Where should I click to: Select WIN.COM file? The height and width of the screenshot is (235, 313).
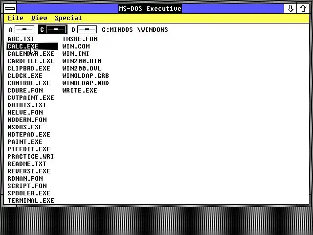(x=76, y=47)
